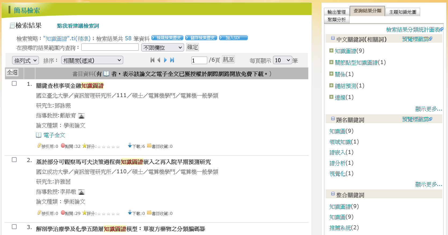Open 不限欄位 field dropdown

click(163, 47)
